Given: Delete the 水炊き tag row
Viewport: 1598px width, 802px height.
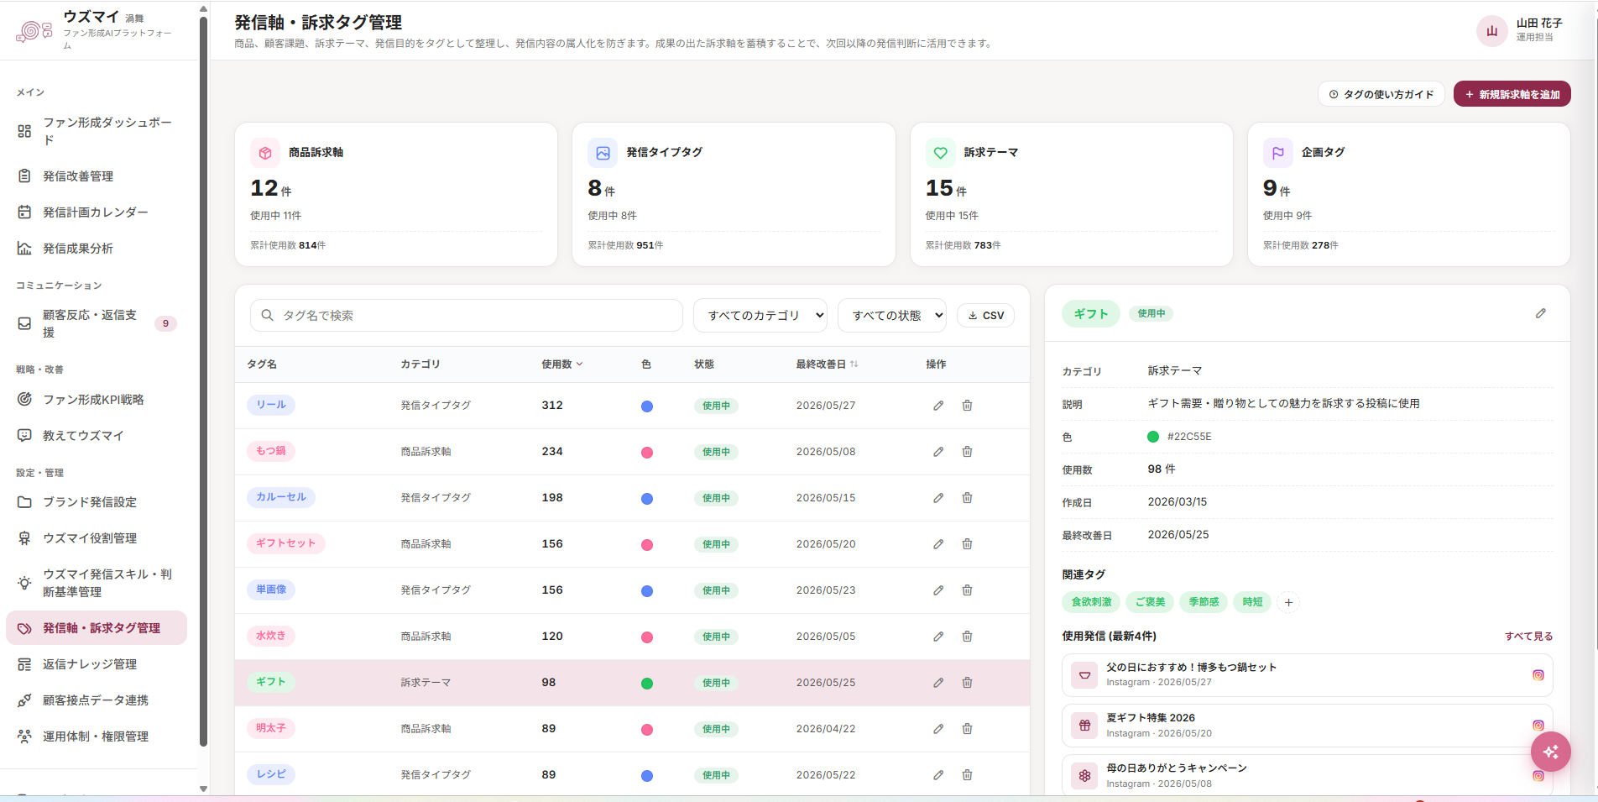Looking at the screenshot, I should (967, 637).
